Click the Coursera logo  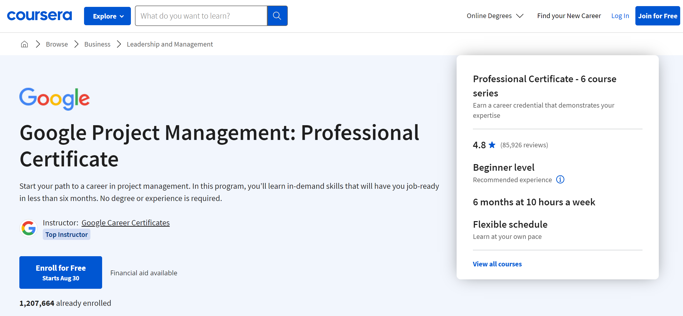click(39, 16)
